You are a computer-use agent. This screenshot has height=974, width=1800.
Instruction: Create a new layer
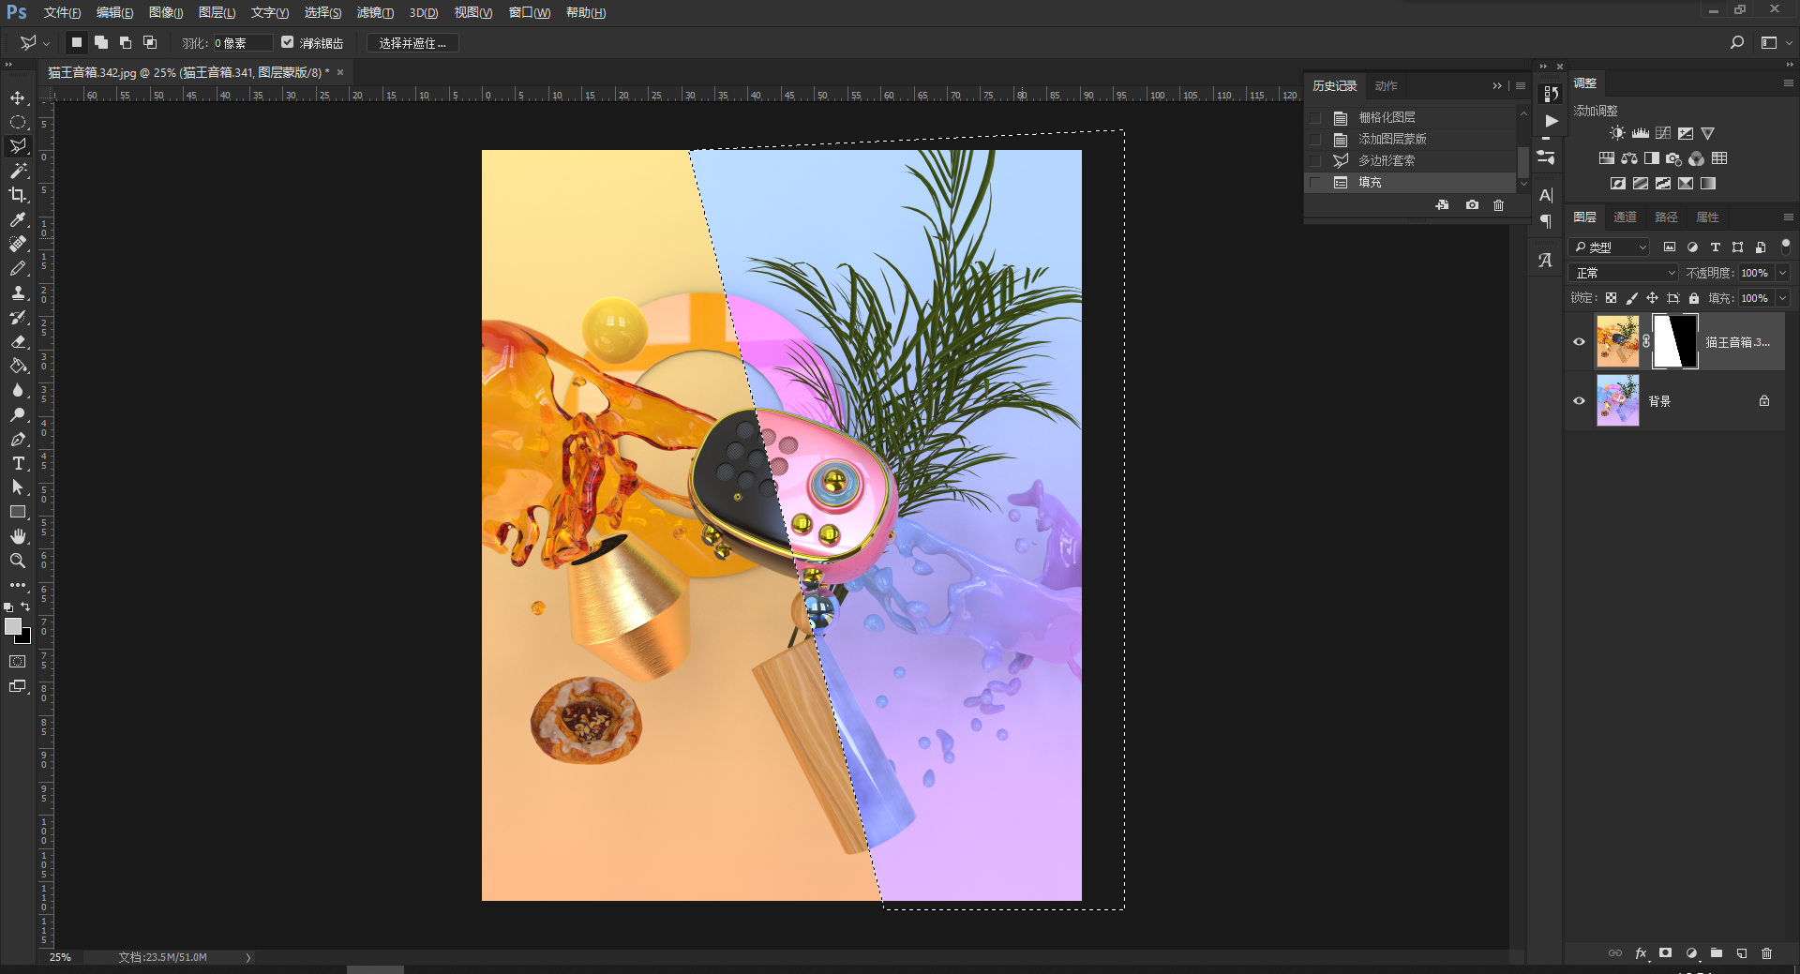coord(1742,953)
